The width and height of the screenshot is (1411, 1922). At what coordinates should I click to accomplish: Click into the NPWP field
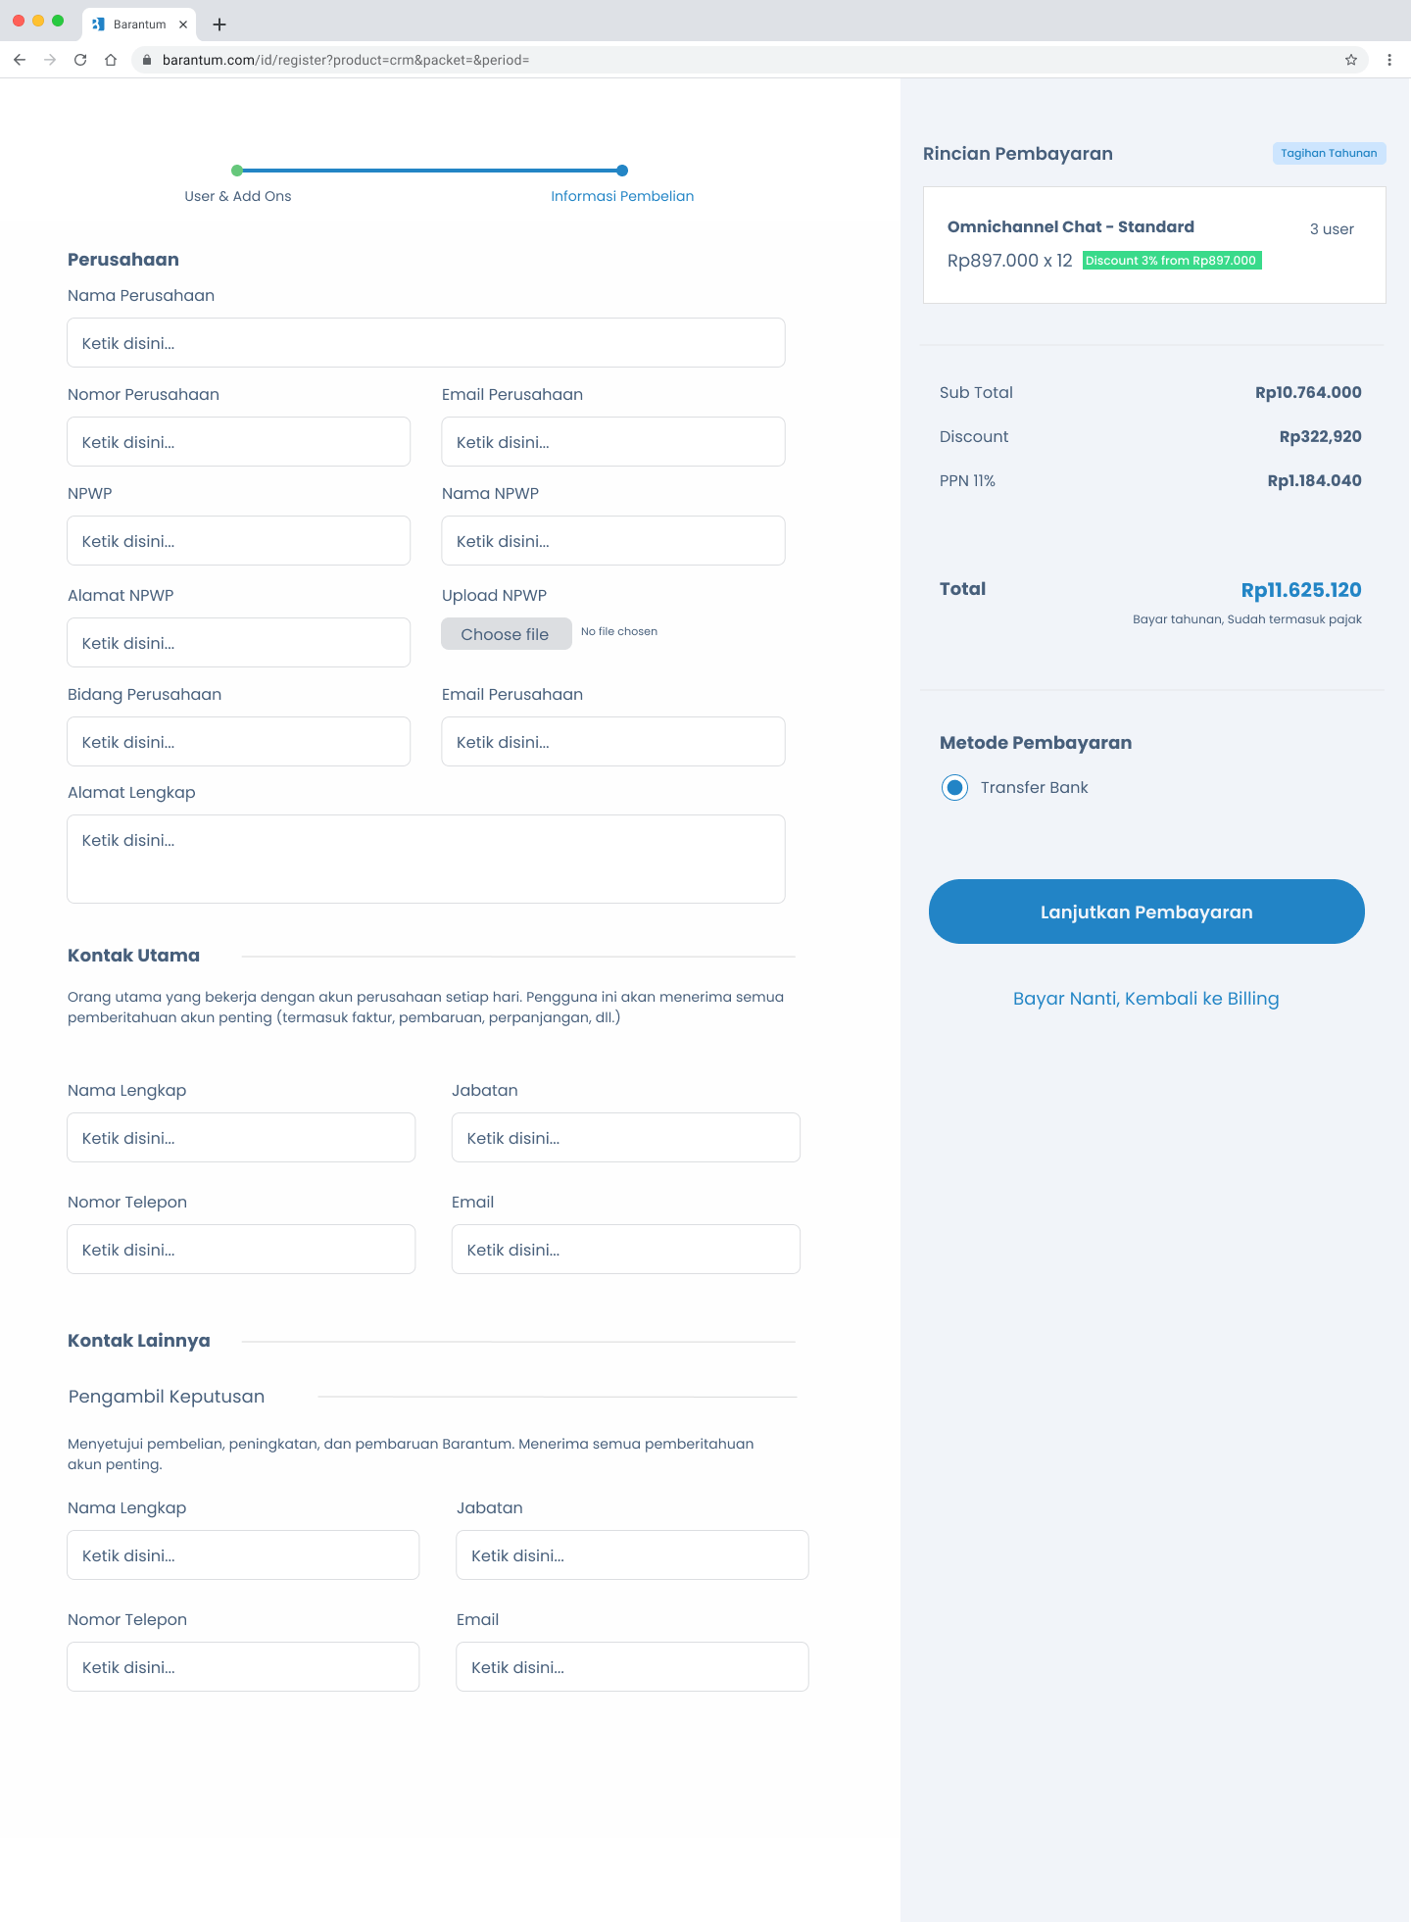click(239, 541)
